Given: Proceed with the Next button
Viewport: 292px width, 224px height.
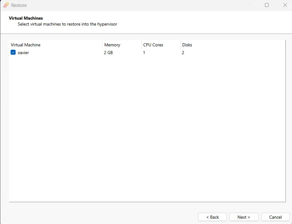Looking at the screenshot, I should pos(244,217).
